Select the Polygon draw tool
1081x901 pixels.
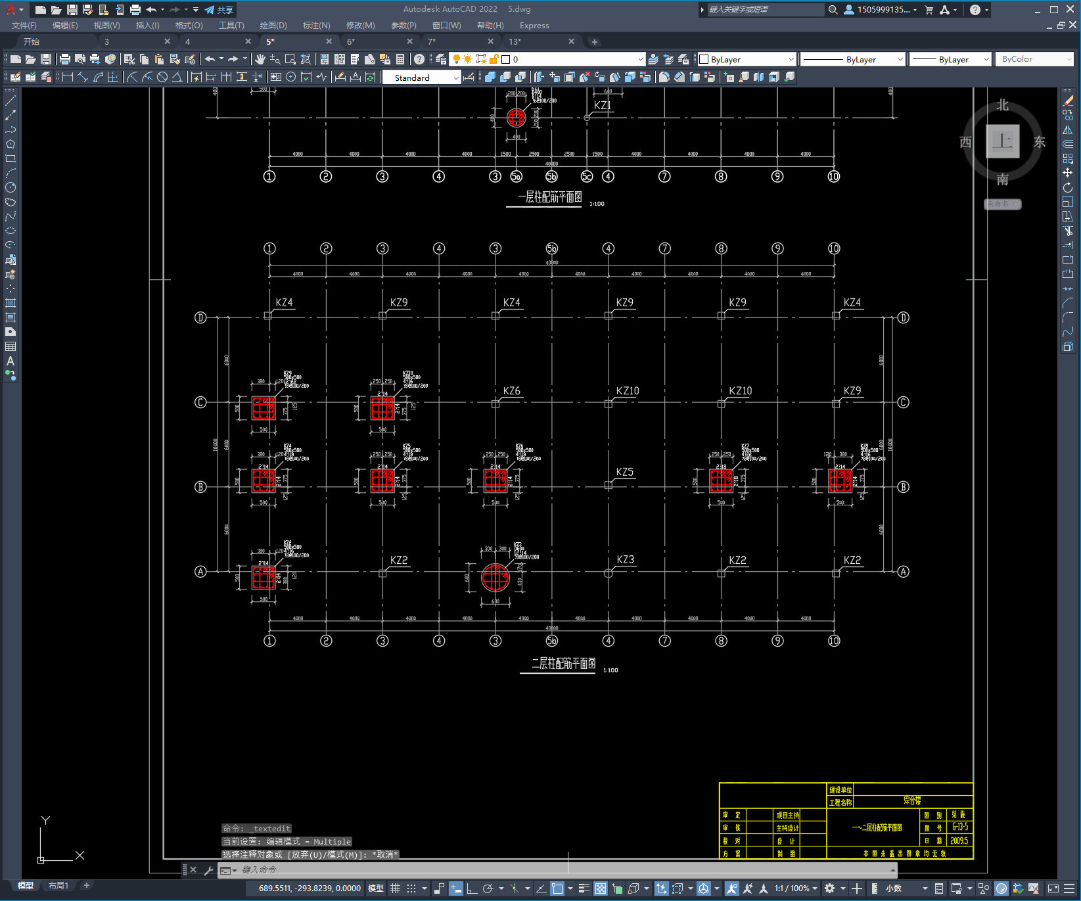pyautogui.click(x=11, y=144)
